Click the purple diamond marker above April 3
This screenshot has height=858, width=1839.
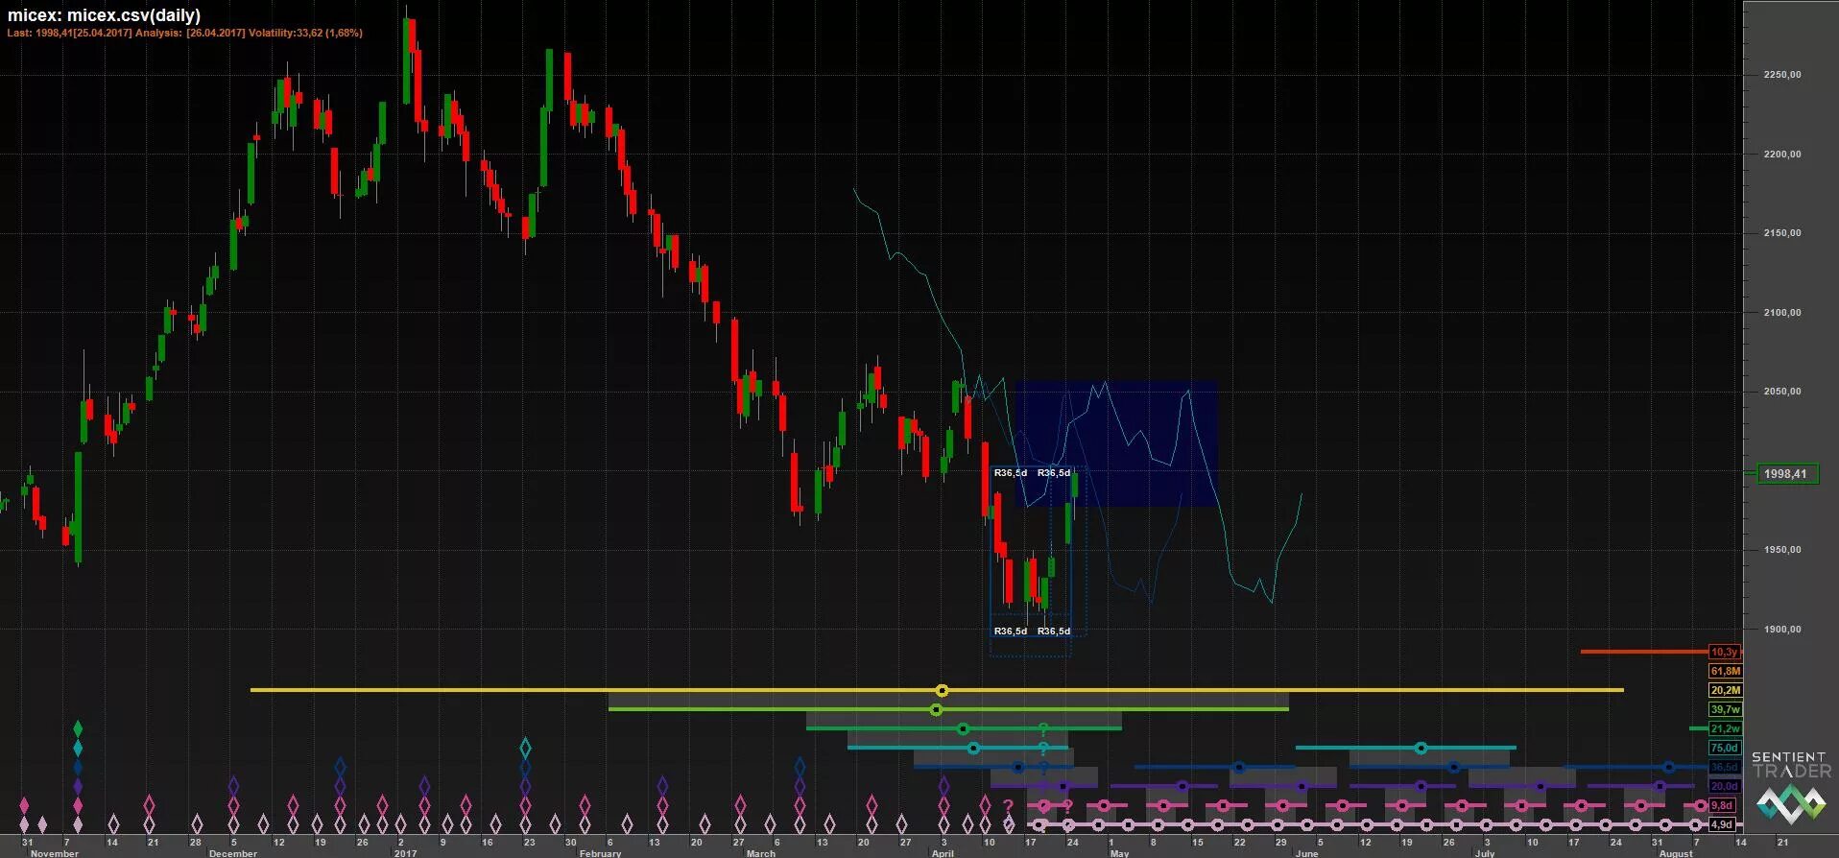(x=943, y=786)
